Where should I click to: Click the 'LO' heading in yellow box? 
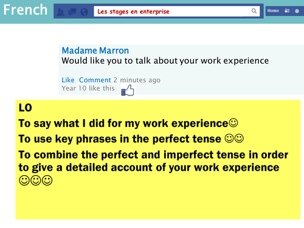26,108
